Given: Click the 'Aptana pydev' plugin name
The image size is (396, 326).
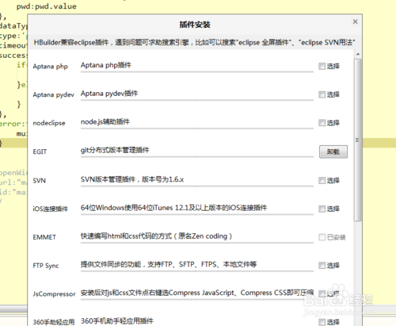Looking at the screenshot, I should tap(53, 94).
